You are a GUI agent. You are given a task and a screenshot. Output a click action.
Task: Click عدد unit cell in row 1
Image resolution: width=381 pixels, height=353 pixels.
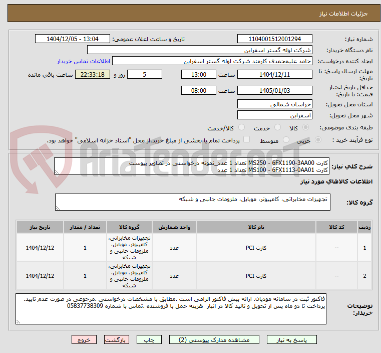[x=174, y=248]
